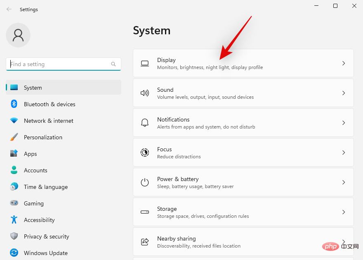Open Power & battery via the power icon

pos(145,182)
